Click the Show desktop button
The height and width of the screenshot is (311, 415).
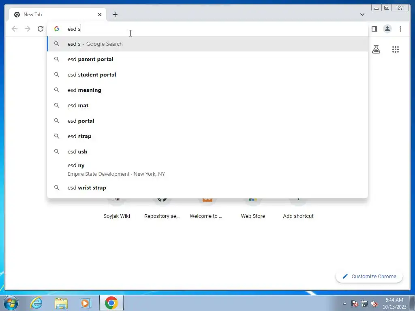click(x=412, y=303)
